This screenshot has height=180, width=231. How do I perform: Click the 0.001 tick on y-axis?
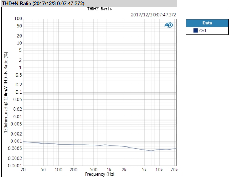16,141
